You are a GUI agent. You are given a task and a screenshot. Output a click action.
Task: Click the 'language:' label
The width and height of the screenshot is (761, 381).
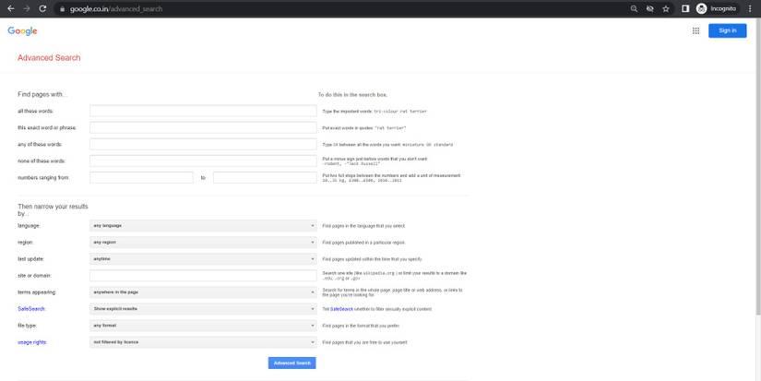tap(30, 226)
